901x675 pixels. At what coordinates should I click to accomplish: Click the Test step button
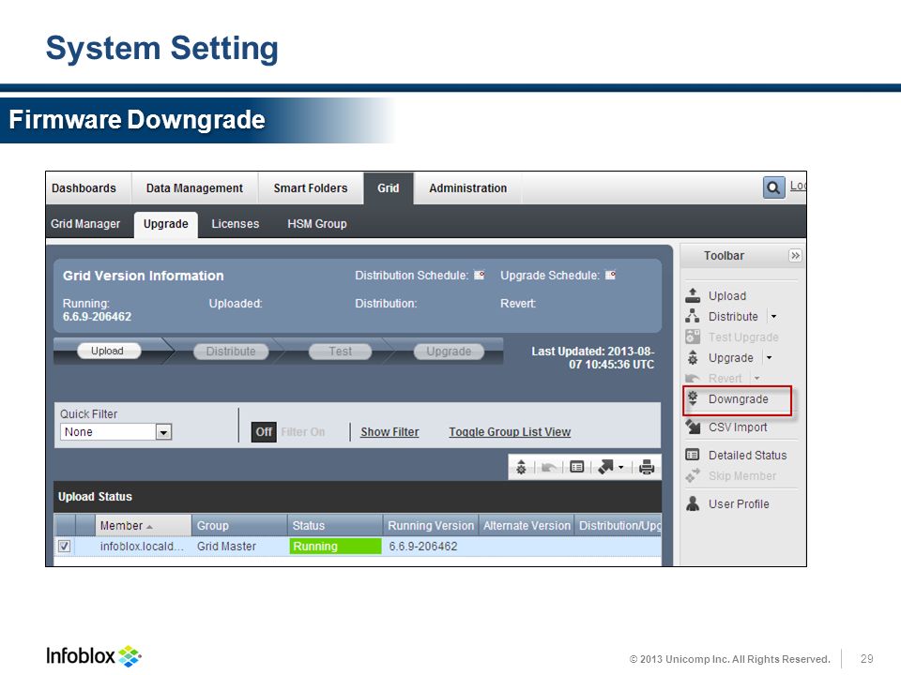340,352
